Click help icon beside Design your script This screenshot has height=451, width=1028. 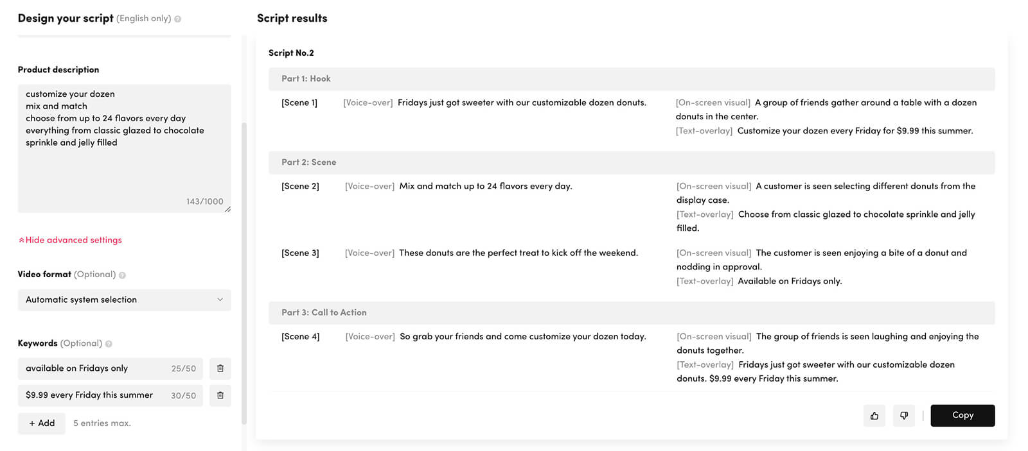[x=178, y=19]
